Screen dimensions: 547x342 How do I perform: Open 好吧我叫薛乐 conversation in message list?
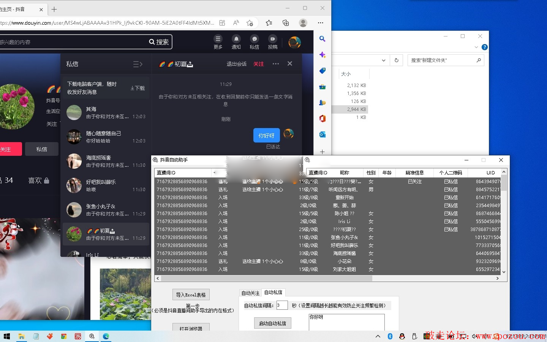pos(106,185)
